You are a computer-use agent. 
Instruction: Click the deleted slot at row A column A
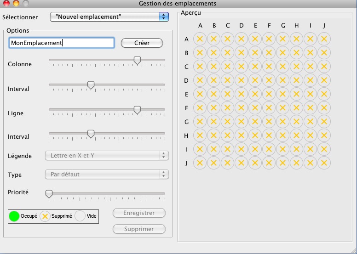200,39
